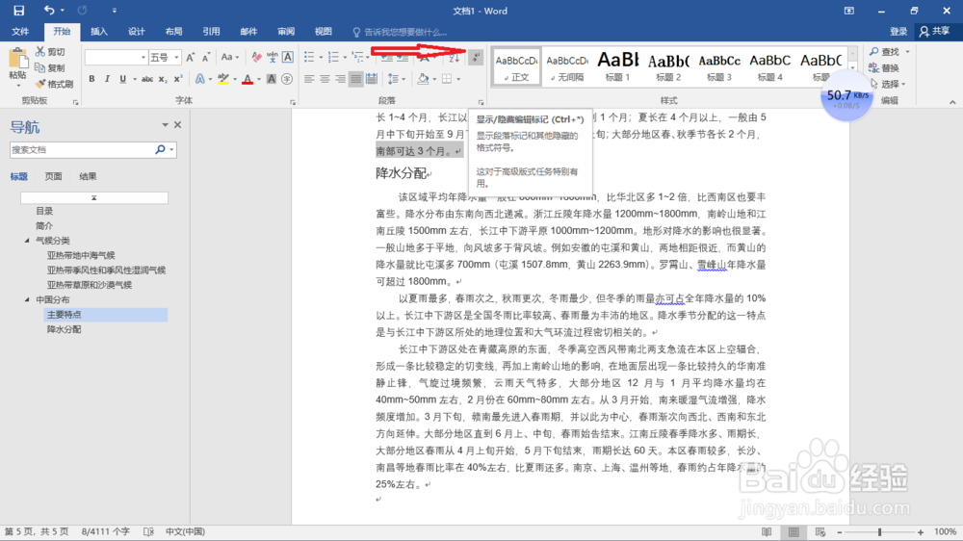Select 亚热带地中海气候 in the navigation tree
This screenshot has height=541, width=963.
point(81,255)
